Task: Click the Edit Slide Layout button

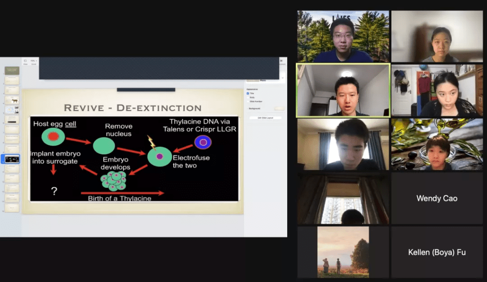Action: 265,118
